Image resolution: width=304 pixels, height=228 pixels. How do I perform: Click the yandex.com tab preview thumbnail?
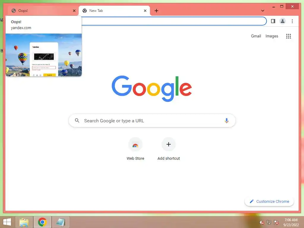pyautogui.click(x=44, y=55)
